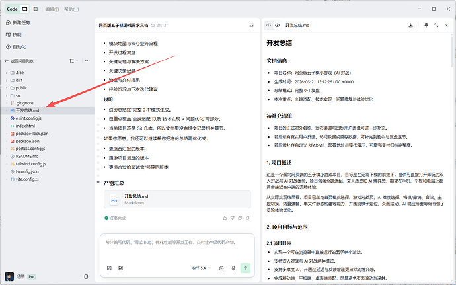Switch to Code mode in the top bar
Viewport: 456px width, 285px height.
pyautogui.click(x=12, y=9)
